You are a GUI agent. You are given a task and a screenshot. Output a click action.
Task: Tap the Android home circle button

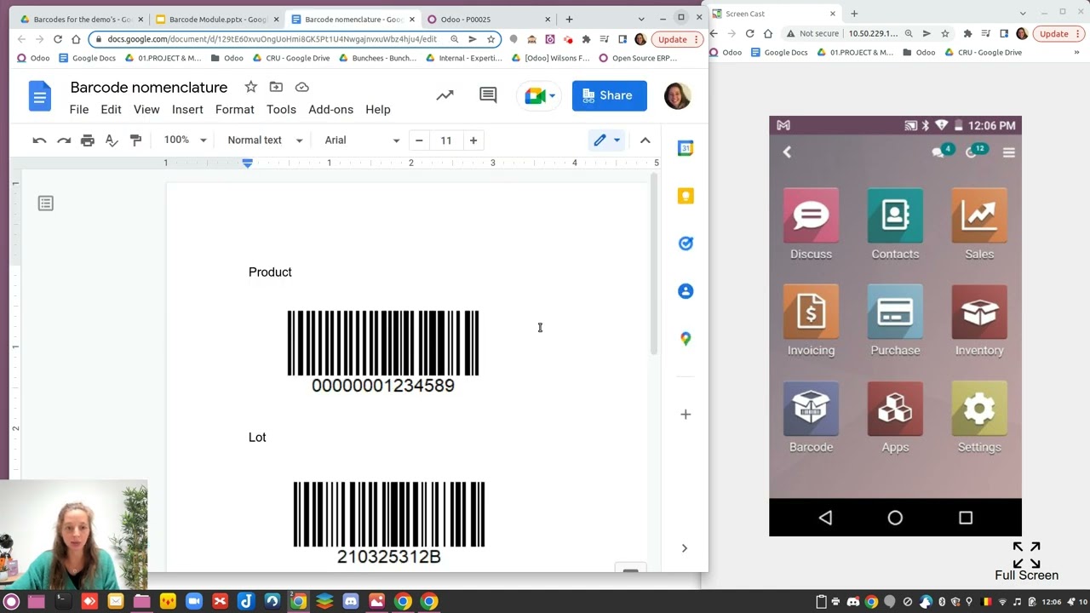click(895, 518)
